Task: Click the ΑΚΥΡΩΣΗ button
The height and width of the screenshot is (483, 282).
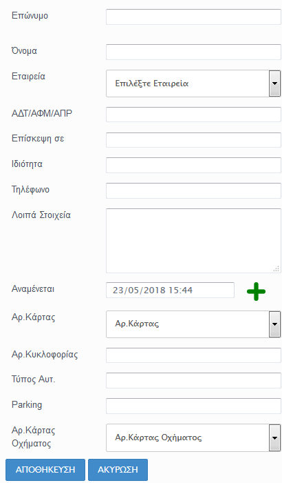Action: click(x=118, y=469)
